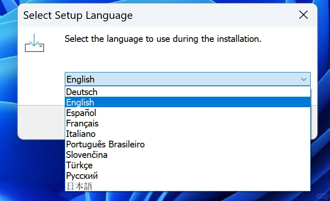
Task: Choose Türkçe as the installation language
Action: click(x=187, y=165)
